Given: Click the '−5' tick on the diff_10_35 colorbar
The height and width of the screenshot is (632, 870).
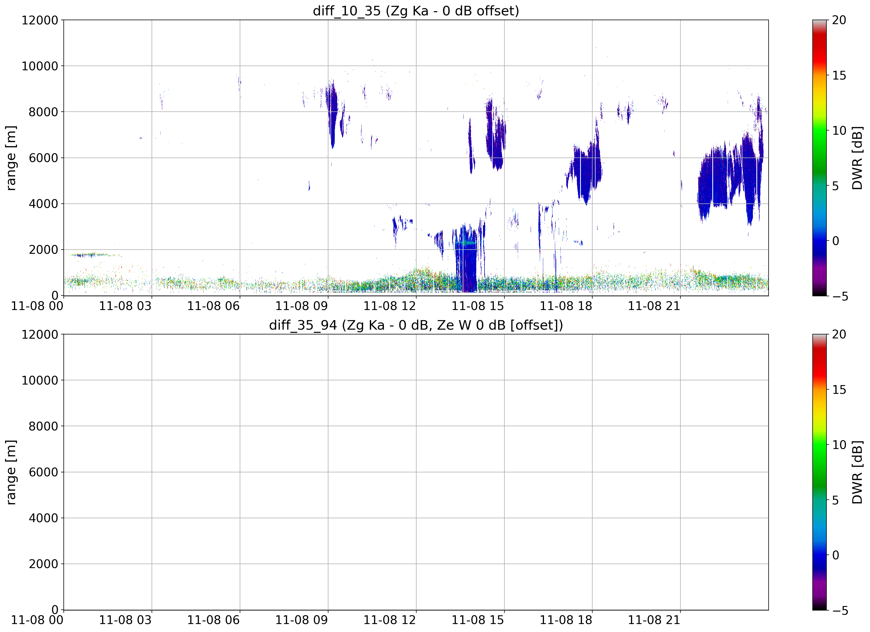Looking at the screenshot, I should point(840,296).
